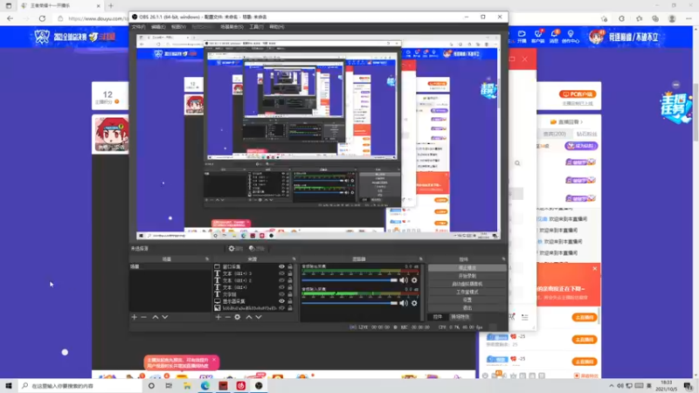
Task: Click the PC客户端 orange button
Action: 578,94
